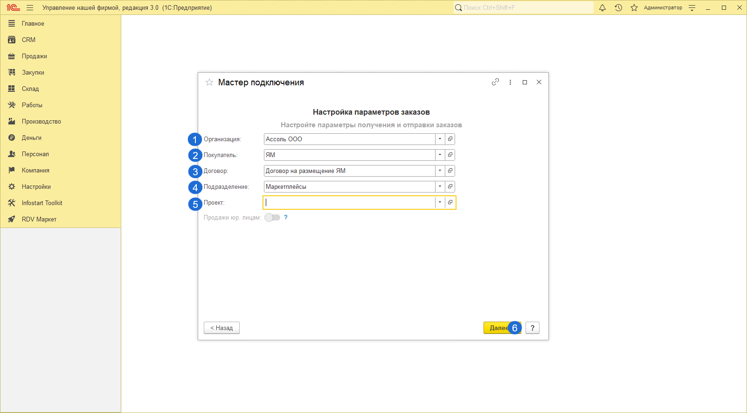Viewport: 747px width, 413px height.
Task: Click the Назад button
Action: [x=221, y=328]
